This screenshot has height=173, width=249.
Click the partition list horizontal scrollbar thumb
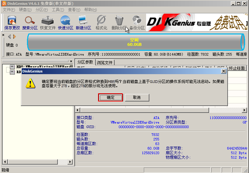(x=144, y=110)
